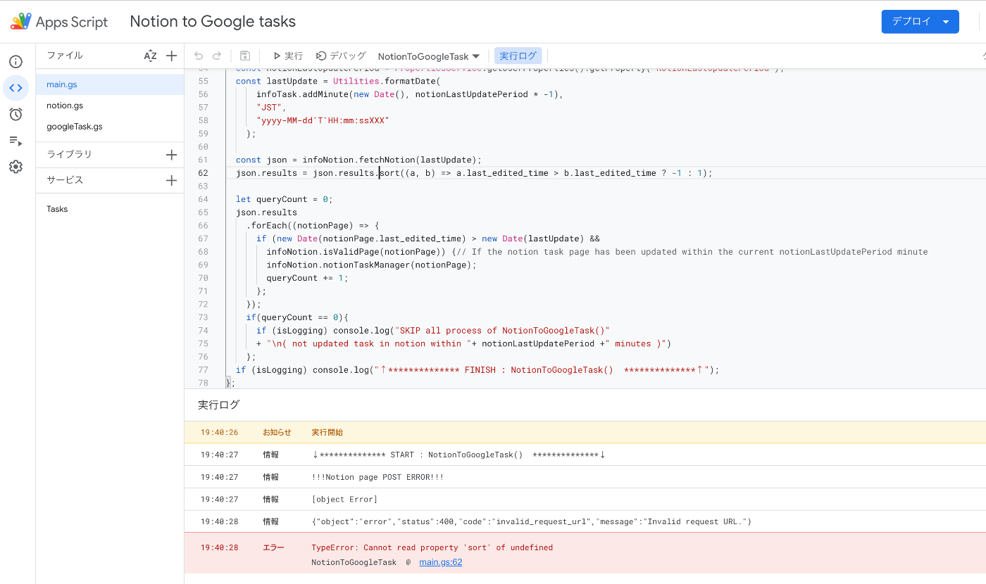Click the date format string yyyy-MM-dd line
Viewport: 986px width, 584px height.
pos(323,120)
